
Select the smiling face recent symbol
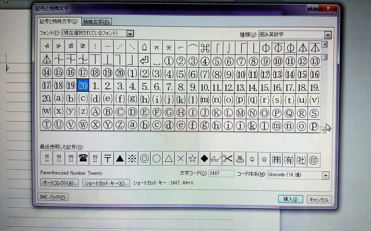252,159
